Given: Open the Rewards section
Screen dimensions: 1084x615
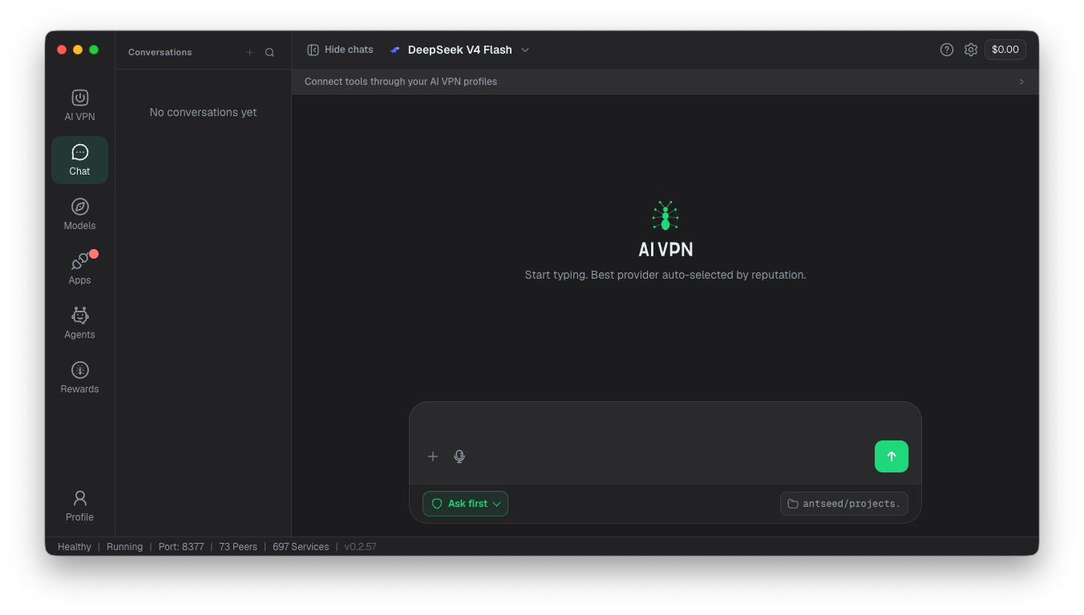Looking at the screenshot, I should tap(79, 377).
